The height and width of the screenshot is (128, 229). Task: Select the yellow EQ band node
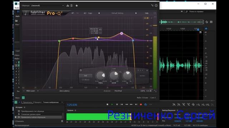click(99, 37)
